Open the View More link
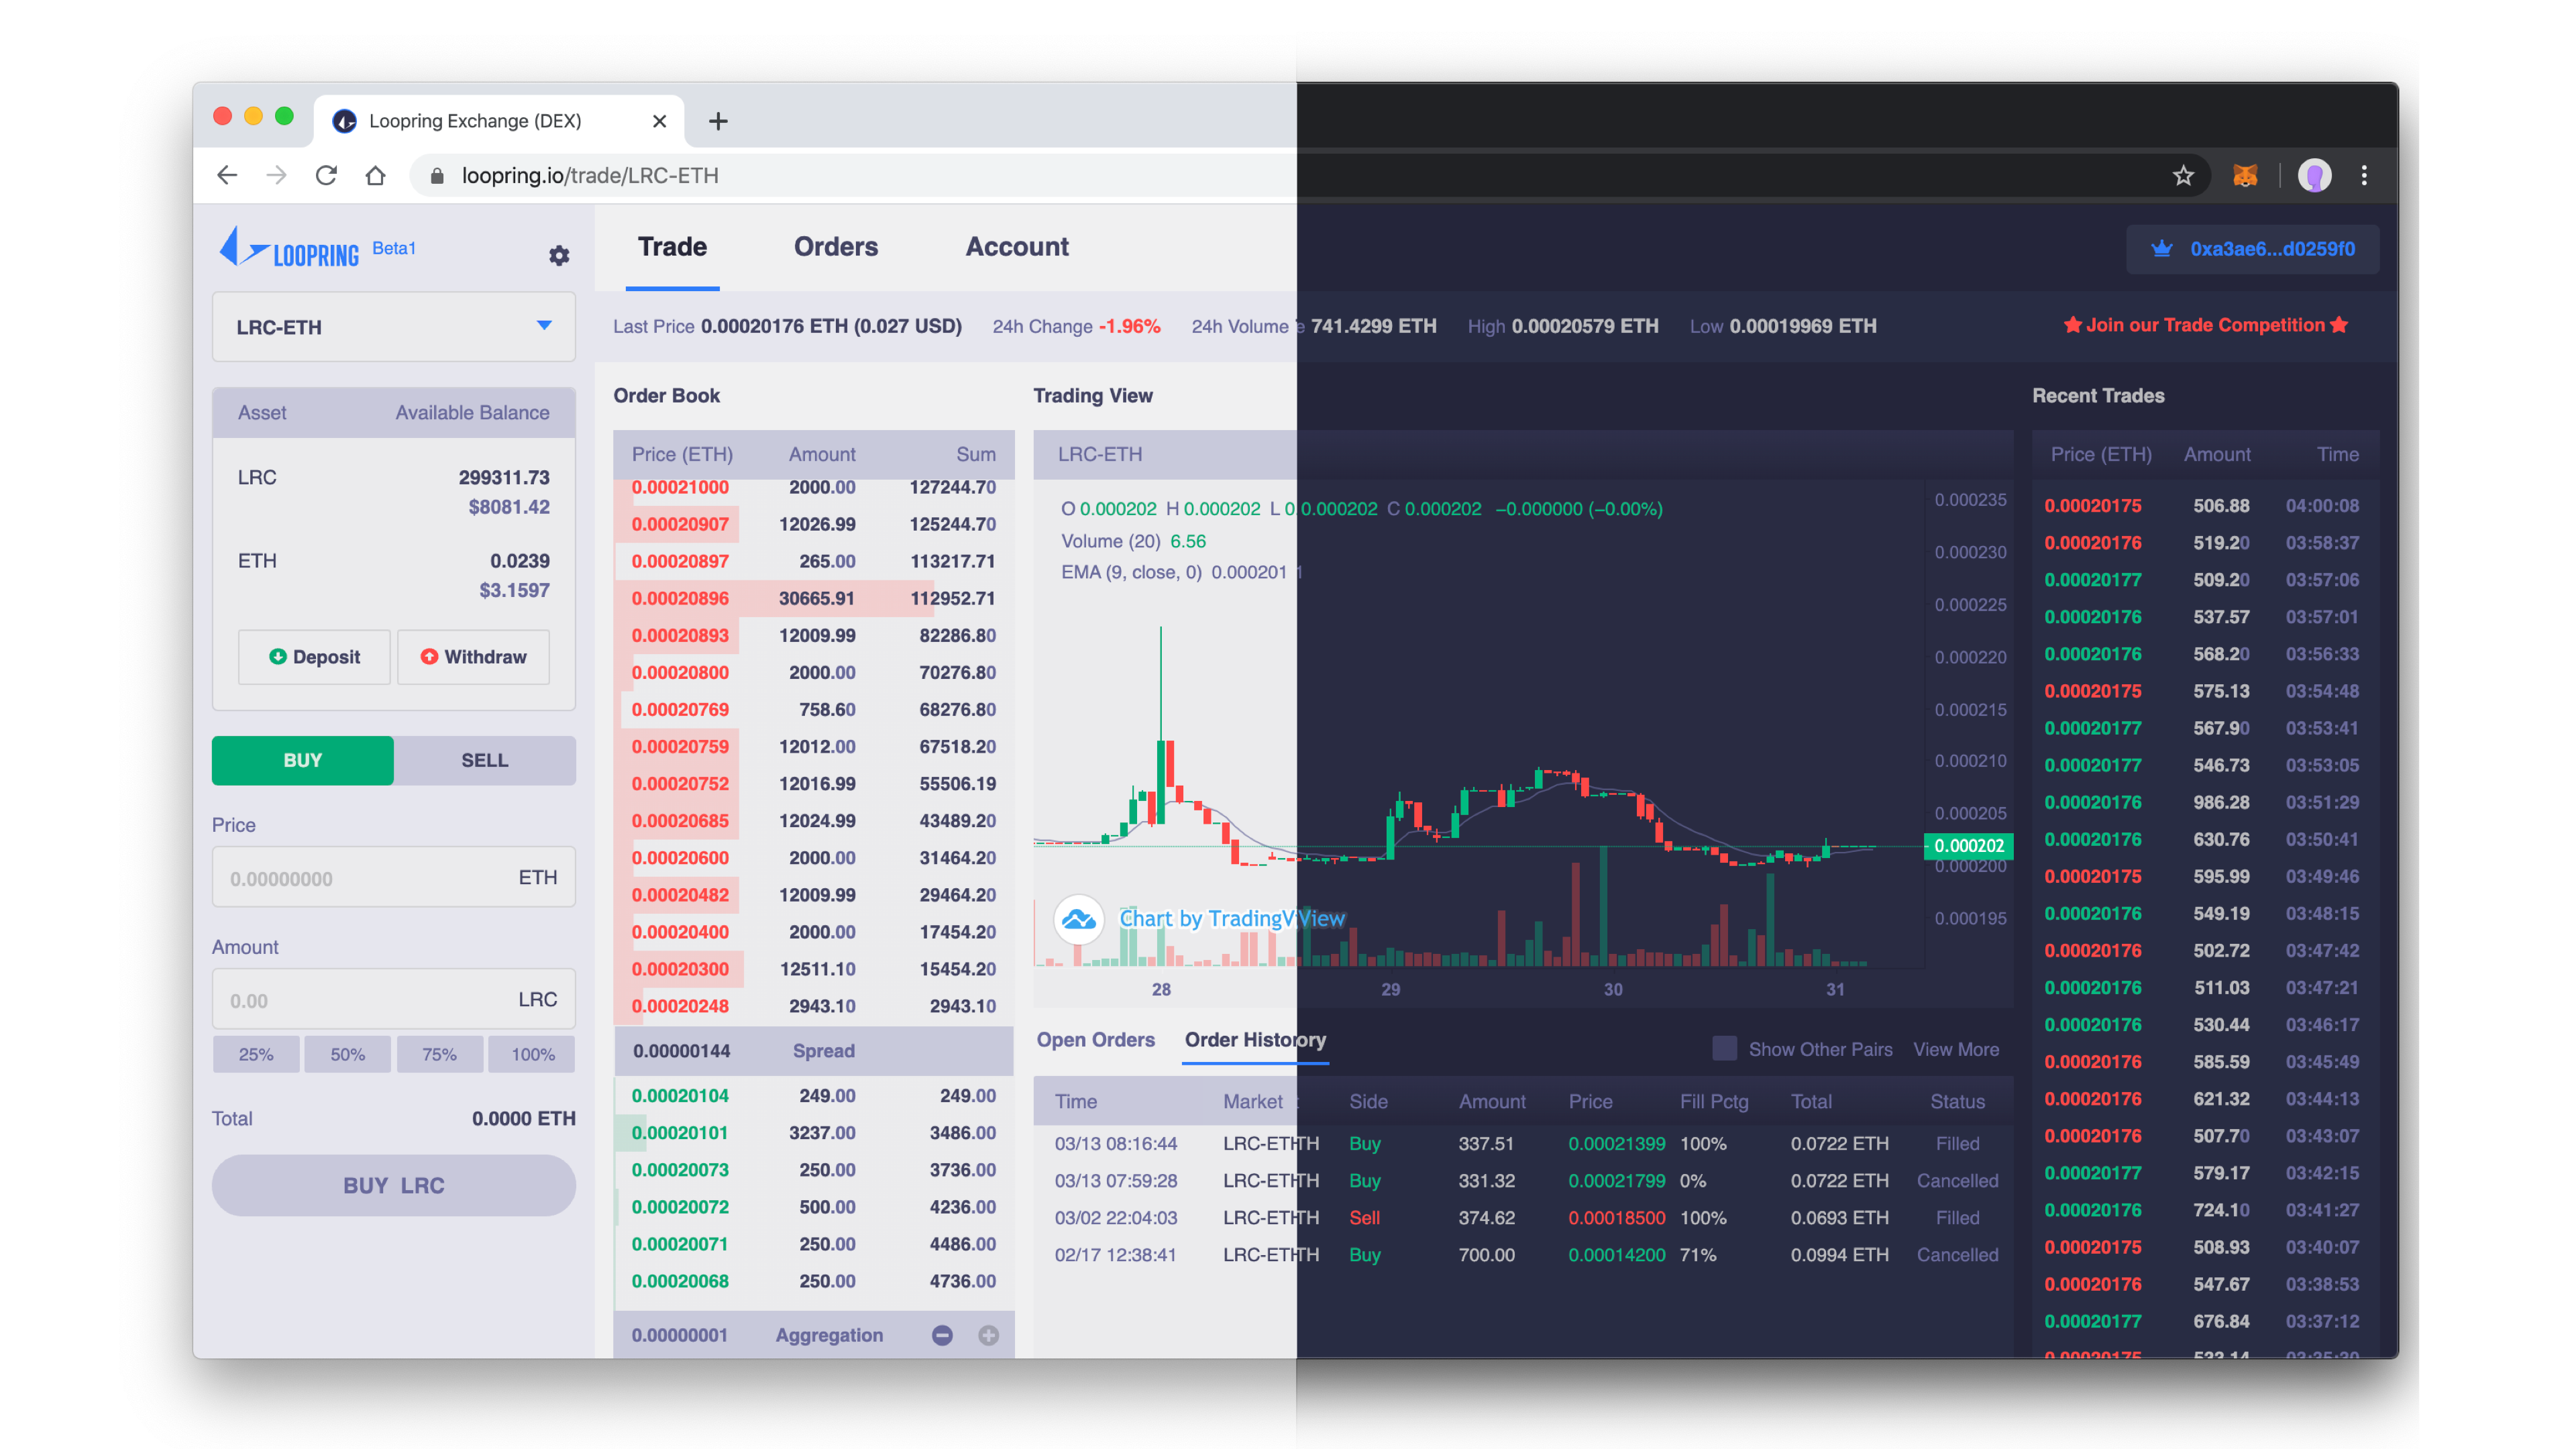2576x1449 pixels. click(x=1956, y=1049)
